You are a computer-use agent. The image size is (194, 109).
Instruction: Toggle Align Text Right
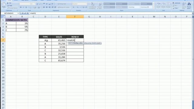tap(49, 7)
